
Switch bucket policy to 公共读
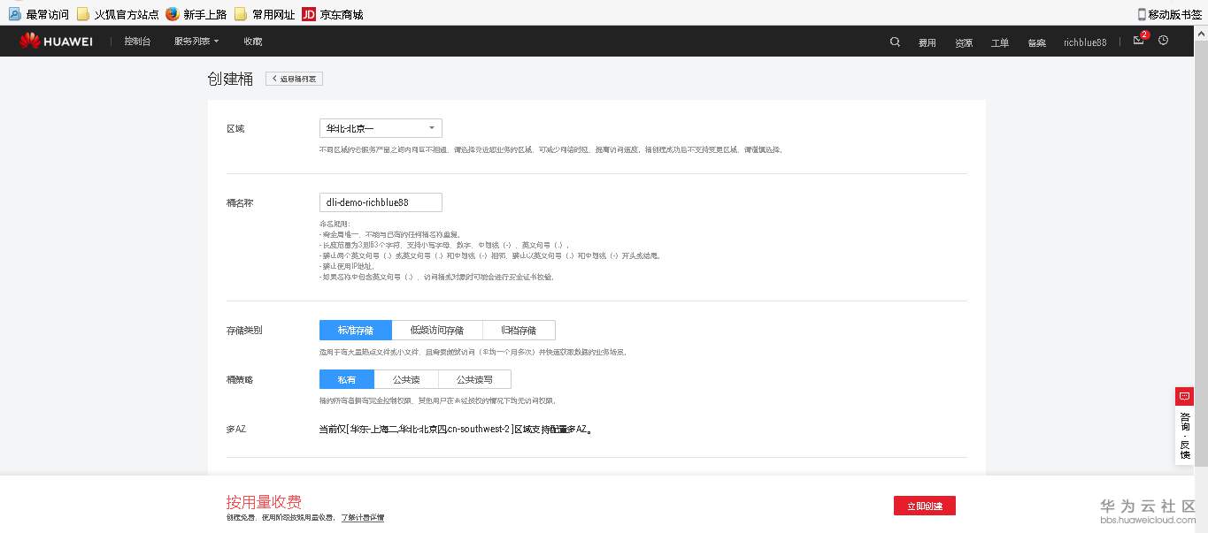tap(405, 378)
